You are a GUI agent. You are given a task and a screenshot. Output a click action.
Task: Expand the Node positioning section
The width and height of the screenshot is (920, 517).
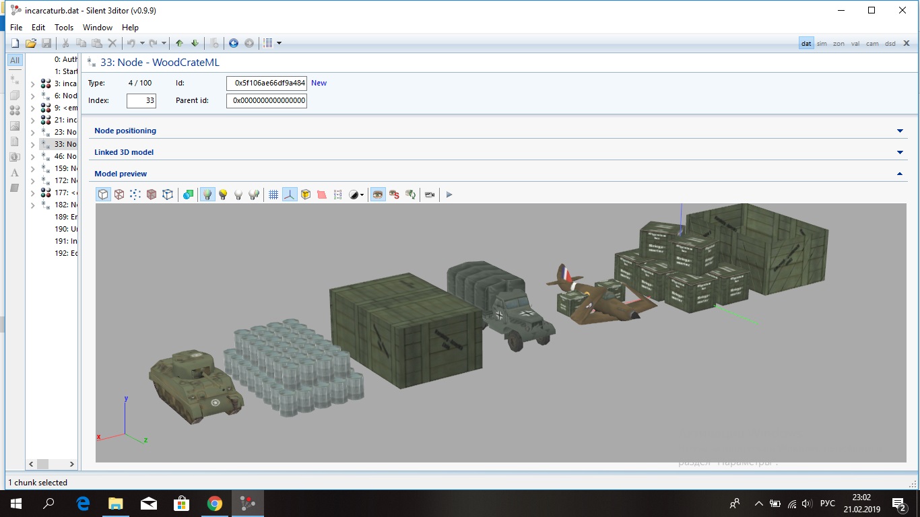pos(900,131)
